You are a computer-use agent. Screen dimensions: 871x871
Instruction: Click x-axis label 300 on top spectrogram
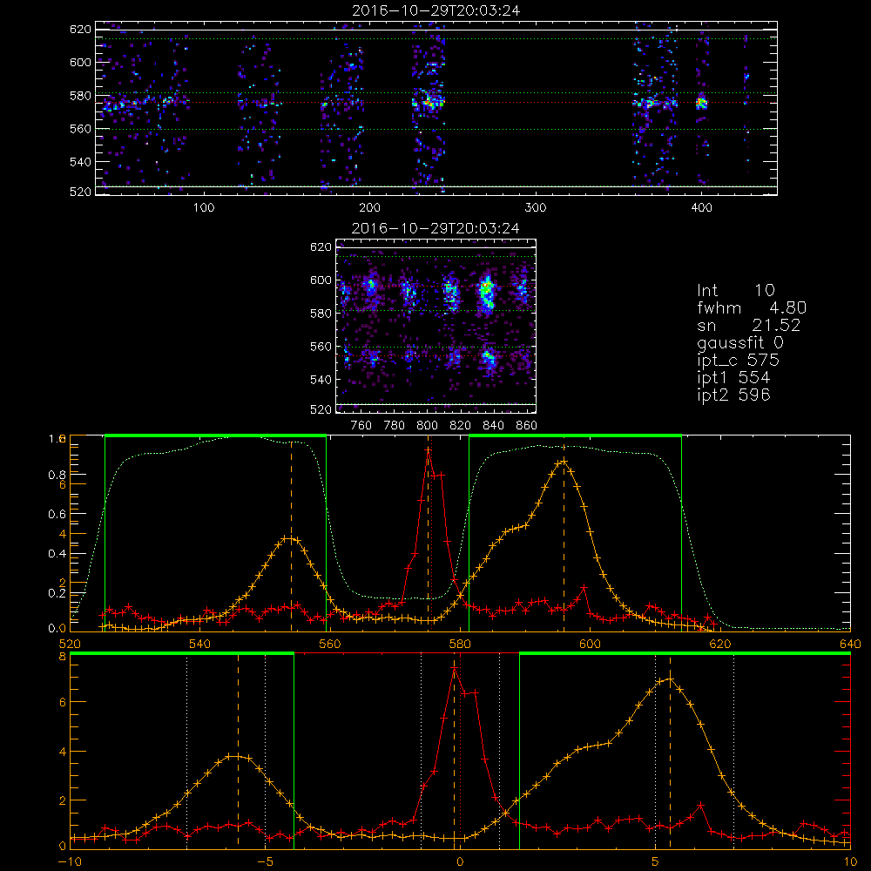(x=536, y=208)
